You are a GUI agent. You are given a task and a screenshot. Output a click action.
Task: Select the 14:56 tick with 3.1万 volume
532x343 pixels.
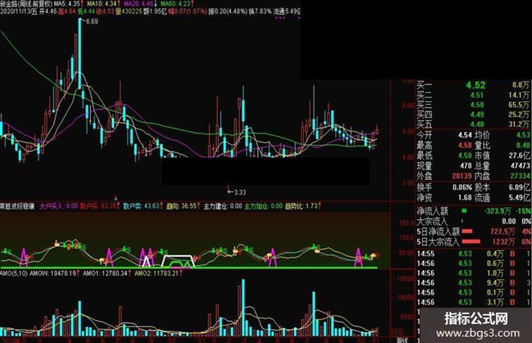coord(473,302)
